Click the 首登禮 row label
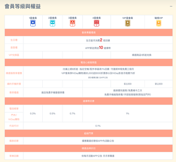The height and width of the screenshot is (162, 176). pyautogui.click(x=14, y=47)
